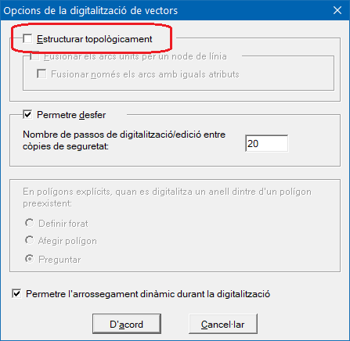Confirm with the D'acord button
The height and width of the screenshot is (341, 350).
(x=127, y=324)
